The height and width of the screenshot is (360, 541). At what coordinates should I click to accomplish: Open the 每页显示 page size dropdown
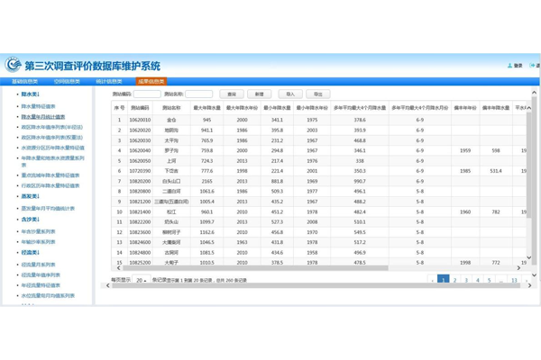[142, 281]
